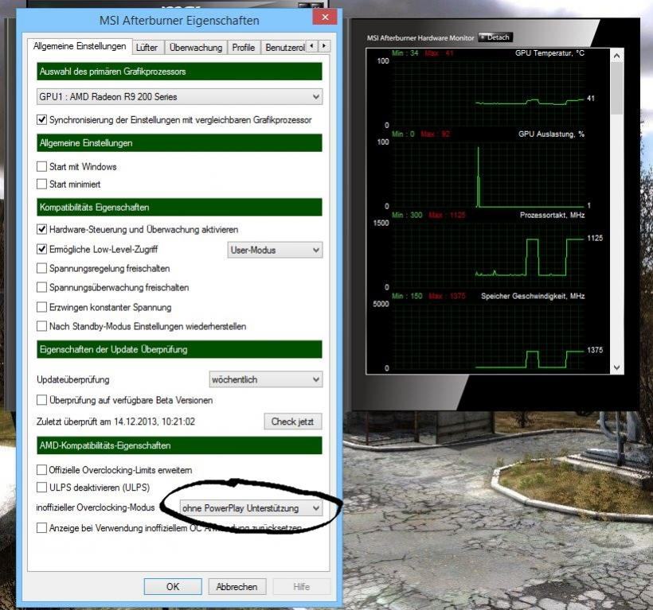Click the Updateüberprüfung label

pyautogui.click(x=73, y=379)
